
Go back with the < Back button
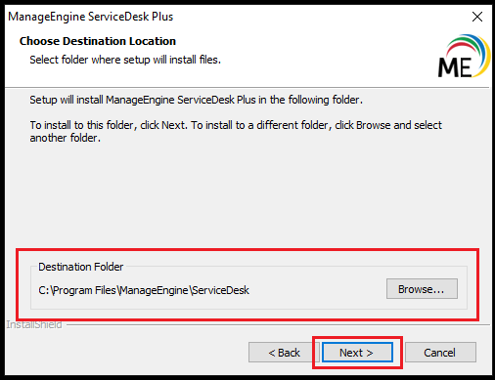(x=284, y=353)
